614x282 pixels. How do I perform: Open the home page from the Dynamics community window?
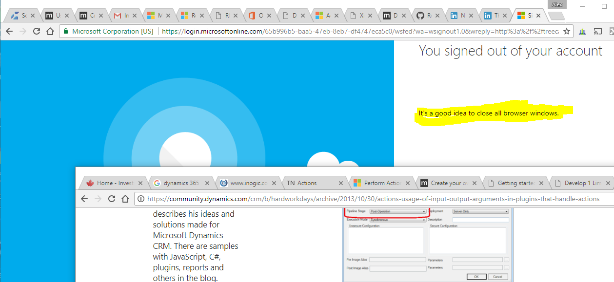coord(125,199)
